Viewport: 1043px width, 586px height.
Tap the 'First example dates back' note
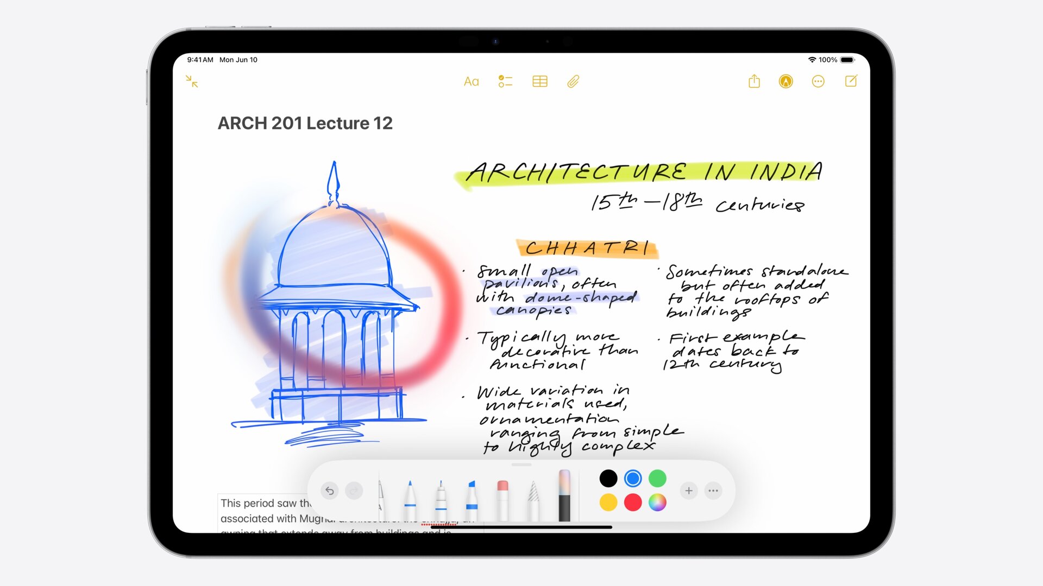731,352
